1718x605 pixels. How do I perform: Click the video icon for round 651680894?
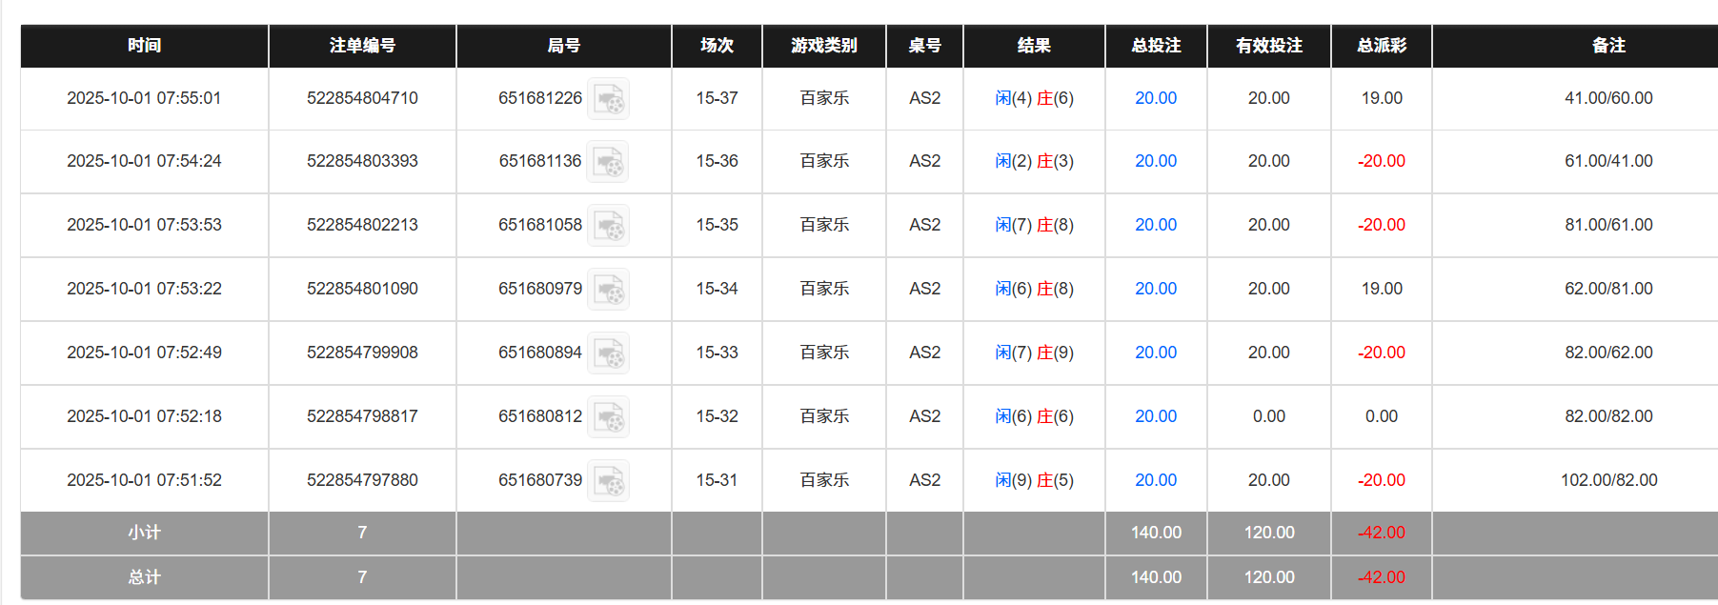[x=610, y=353]
